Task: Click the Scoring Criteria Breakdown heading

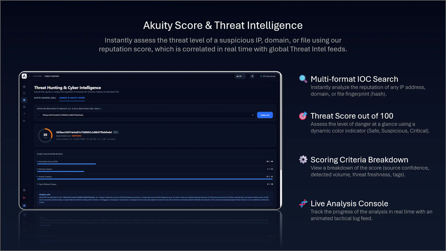Action: click(359, 160)
